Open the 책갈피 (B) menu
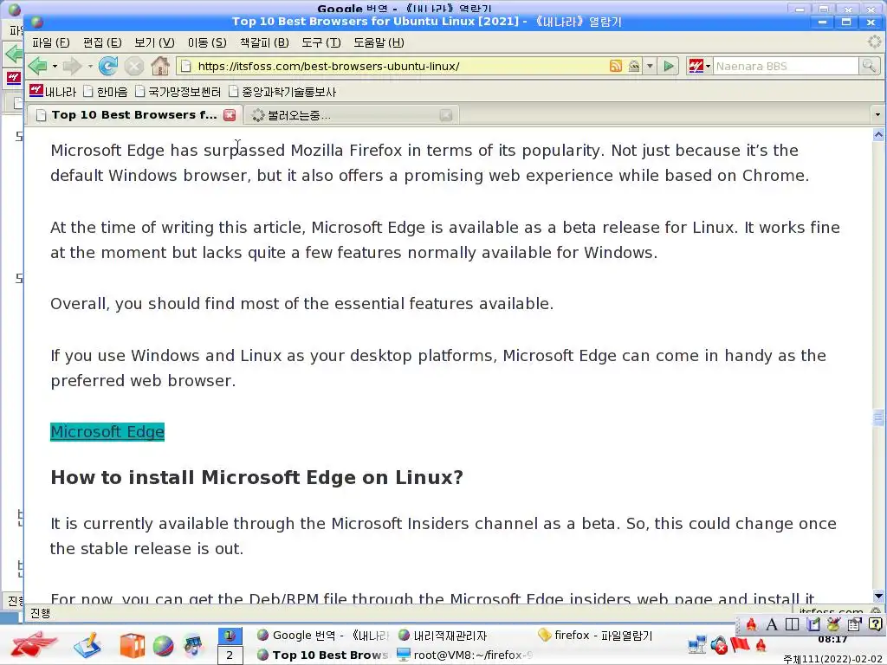 point(264,42)
